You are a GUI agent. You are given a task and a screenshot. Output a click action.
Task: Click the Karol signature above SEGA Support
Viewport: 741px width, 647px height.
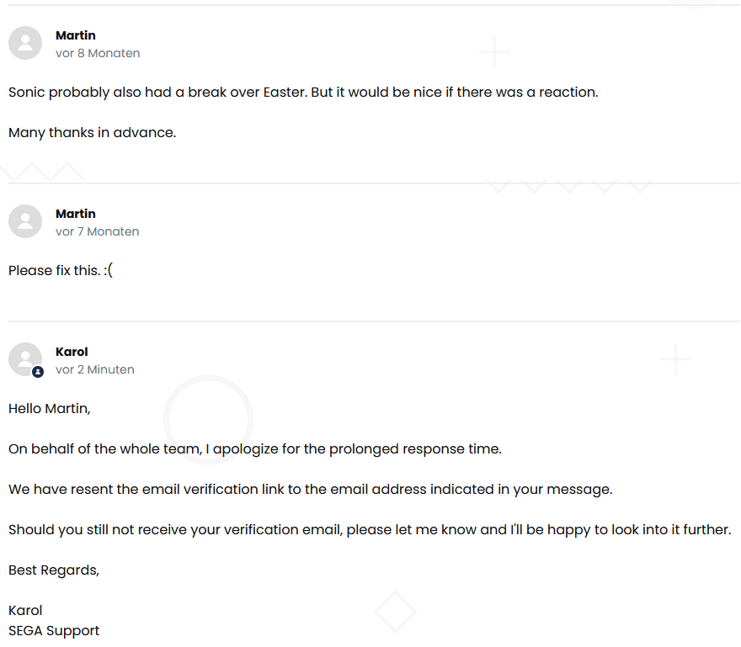[25, 611]
